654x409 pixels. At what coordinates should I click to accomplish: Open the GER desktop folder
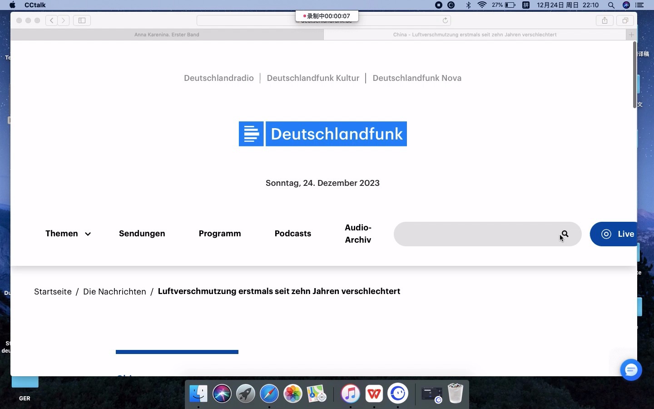tap(25, 389)
